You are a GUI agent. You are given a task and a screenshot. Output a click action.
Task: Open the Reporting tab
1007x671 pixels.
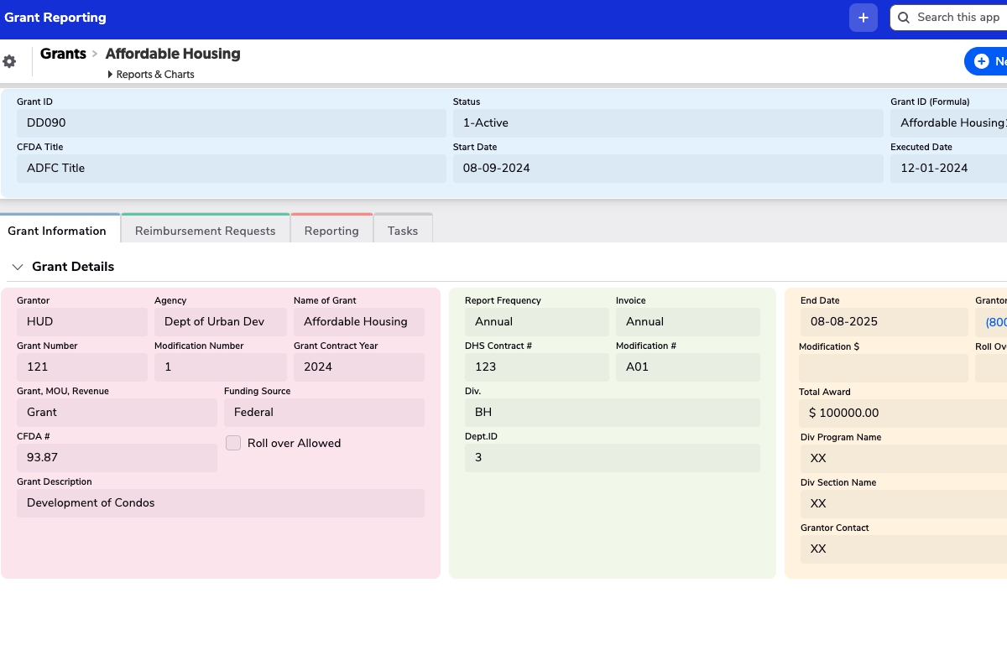331,231
